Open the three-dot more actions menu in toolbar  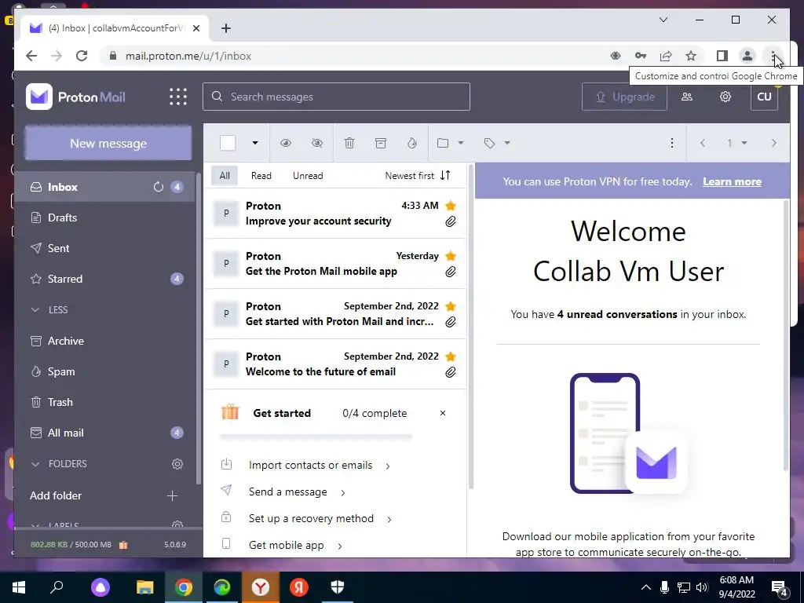672,143
